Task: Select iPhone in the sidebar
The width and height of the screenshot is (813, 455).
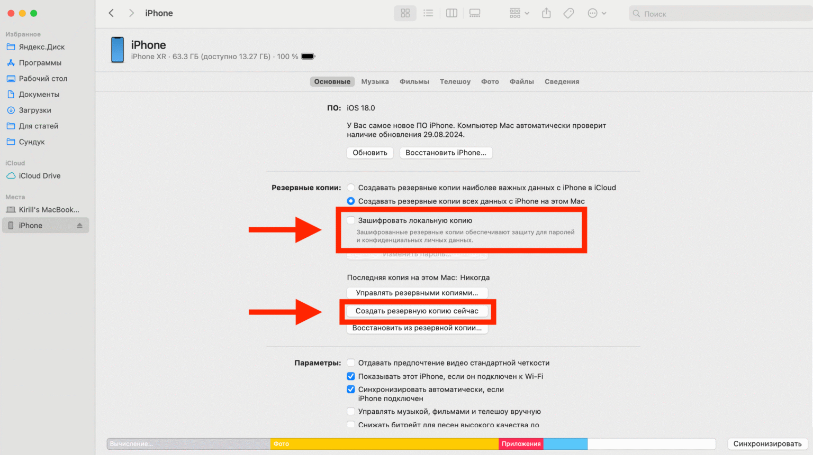Action: pos(45,226)
